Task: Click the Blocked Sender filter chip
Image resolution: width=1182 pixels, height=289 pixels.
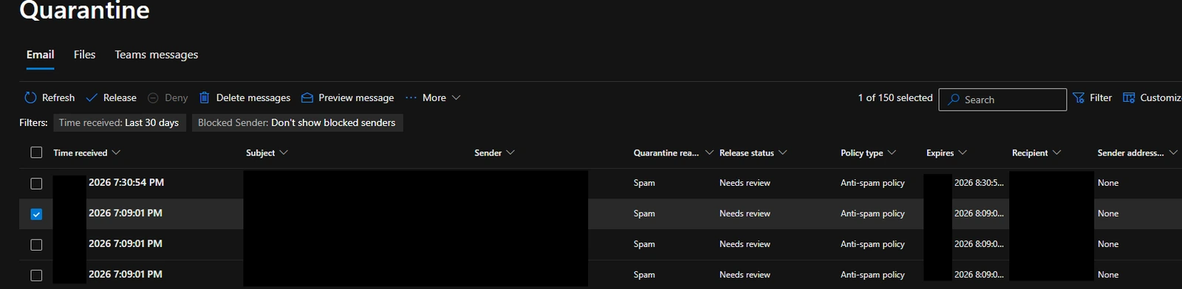Action: (x=297, y=123)
